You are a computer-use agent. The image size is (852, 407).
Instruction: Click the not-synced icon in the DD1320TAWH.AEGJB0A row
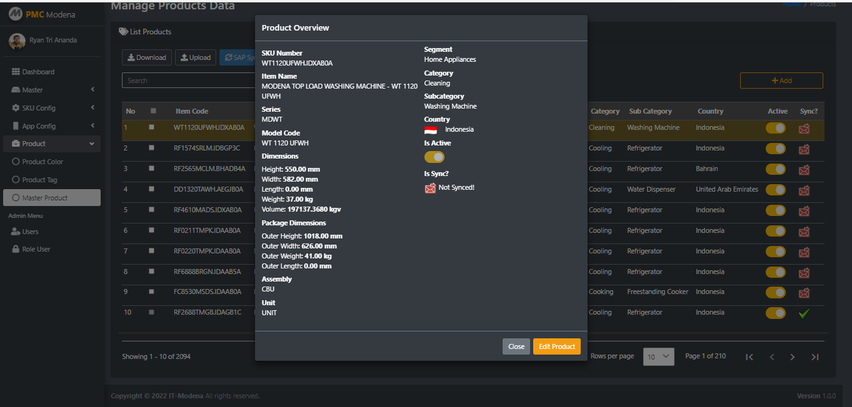804,190
